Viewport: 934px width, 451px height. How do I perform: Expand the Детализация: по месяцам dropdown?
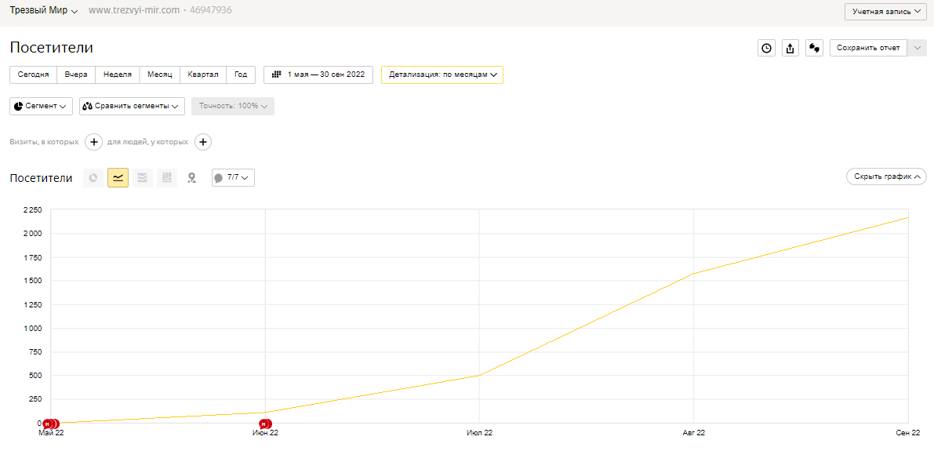(442, 75)
